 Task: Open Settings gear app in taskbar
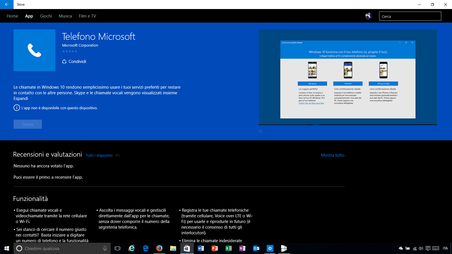point(270,248)
